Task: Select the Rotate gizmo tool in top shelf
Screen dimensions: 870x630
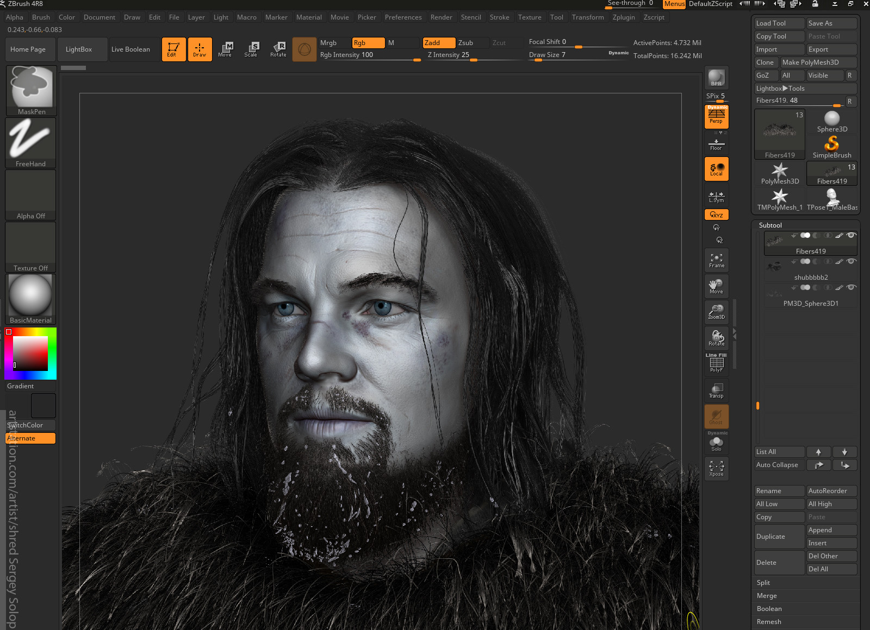Action: [278, 49]
